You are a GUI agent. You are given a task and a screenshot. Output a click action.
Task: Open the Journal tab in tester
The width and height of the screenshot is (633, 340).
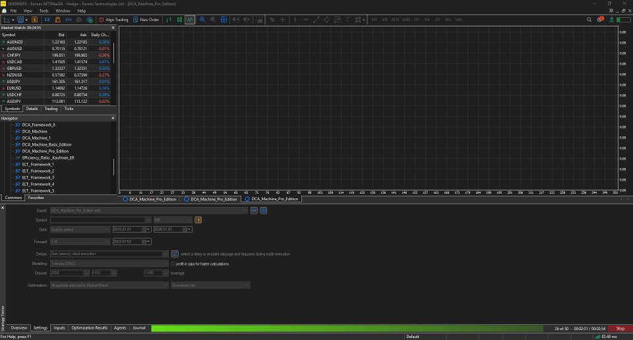click(139, 328)
